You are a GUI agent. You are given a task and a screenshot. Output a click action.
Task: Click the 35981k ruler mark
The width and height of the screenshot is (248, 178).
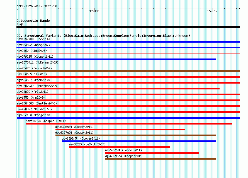click(x=212, y=11)
